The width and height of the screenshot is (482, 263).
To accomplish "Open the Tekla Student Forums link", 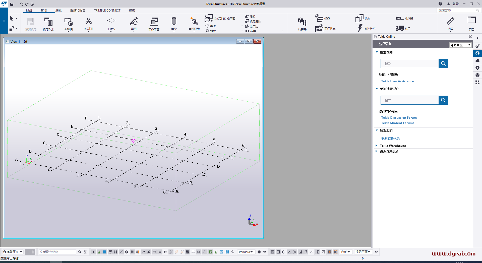I will 398,123.
